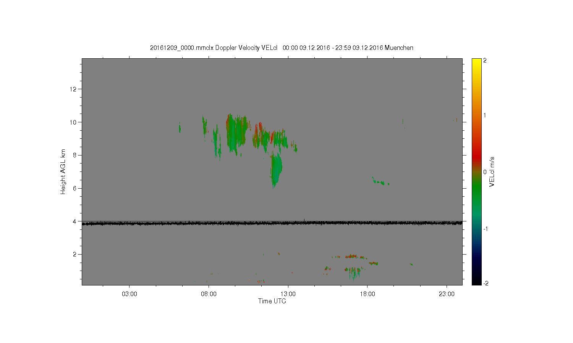The width and height of the screenshot is (573, 343).
Task: Click the height tick label 8
Action: pyautogui.click(x=75, y=155)
